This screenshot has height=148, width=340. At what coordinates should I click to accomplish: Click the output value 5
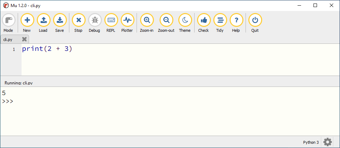pyautogui.click(x=4, y=93)
